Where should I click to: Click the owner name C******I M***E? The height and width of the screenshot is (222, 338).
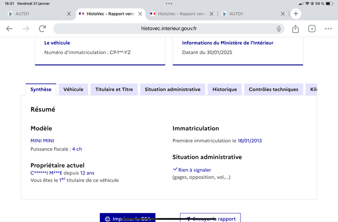46,173
